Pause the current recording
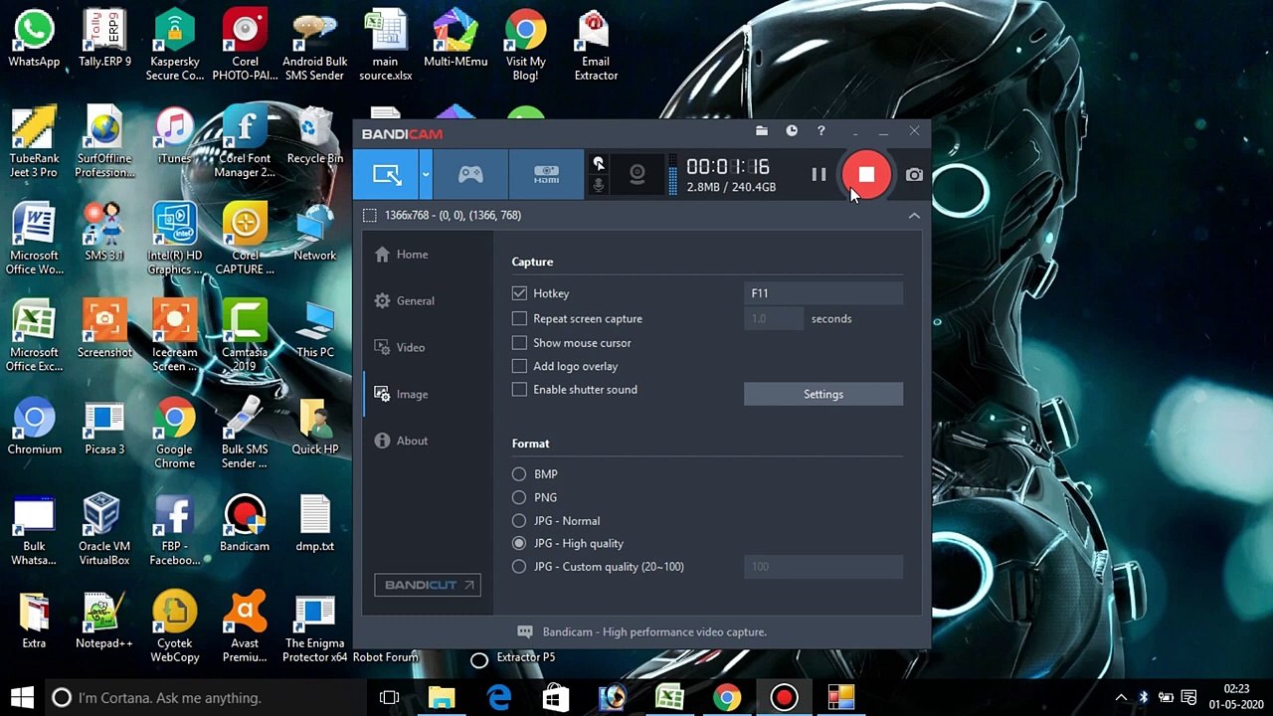The image size is (1273, 716). pyautogui.click(x=818, y=175)
